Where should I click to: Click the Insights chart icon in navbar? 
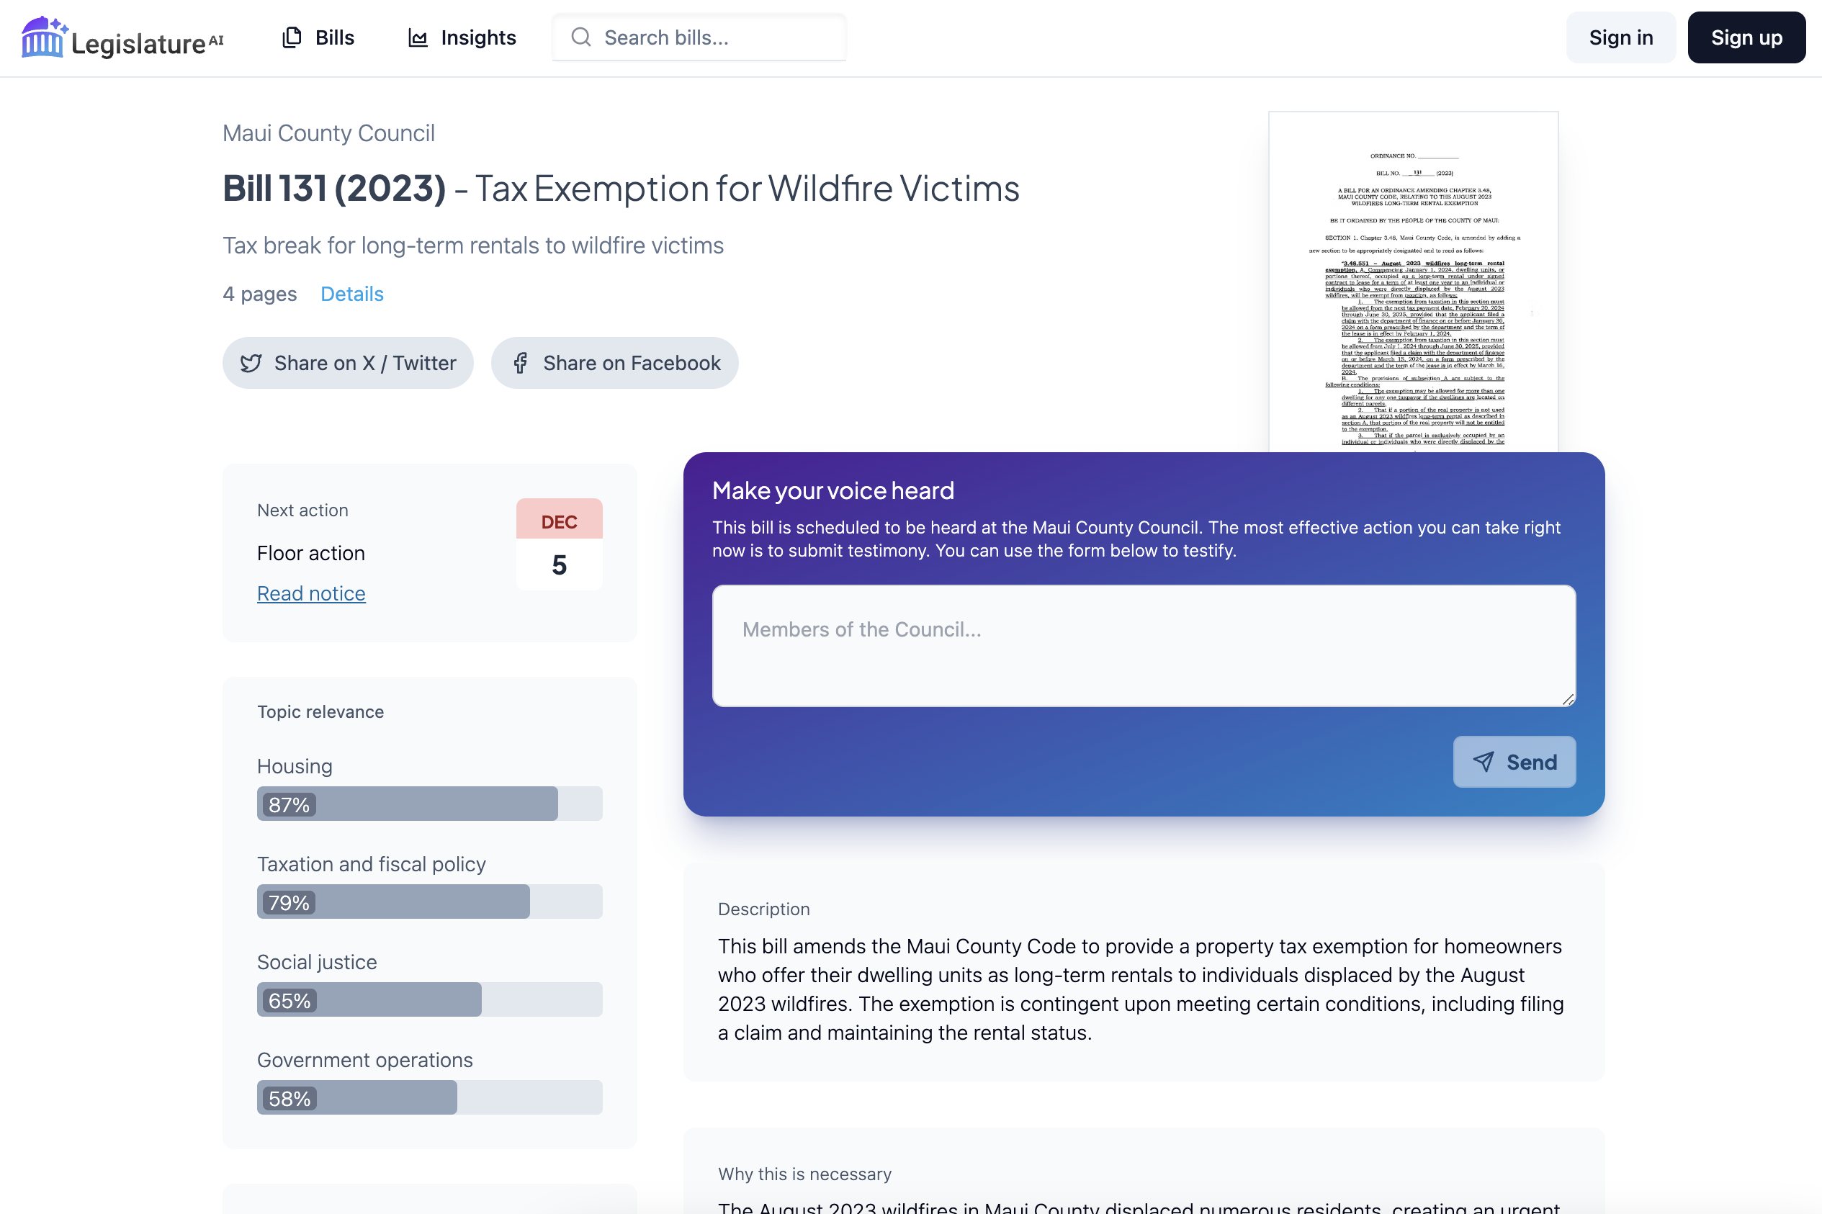tap(418, 38)
